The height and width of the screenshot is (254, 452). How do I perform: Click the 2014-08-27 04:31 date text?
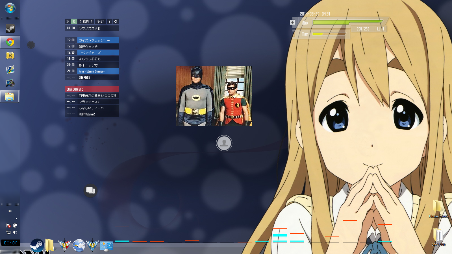[315, 14]
